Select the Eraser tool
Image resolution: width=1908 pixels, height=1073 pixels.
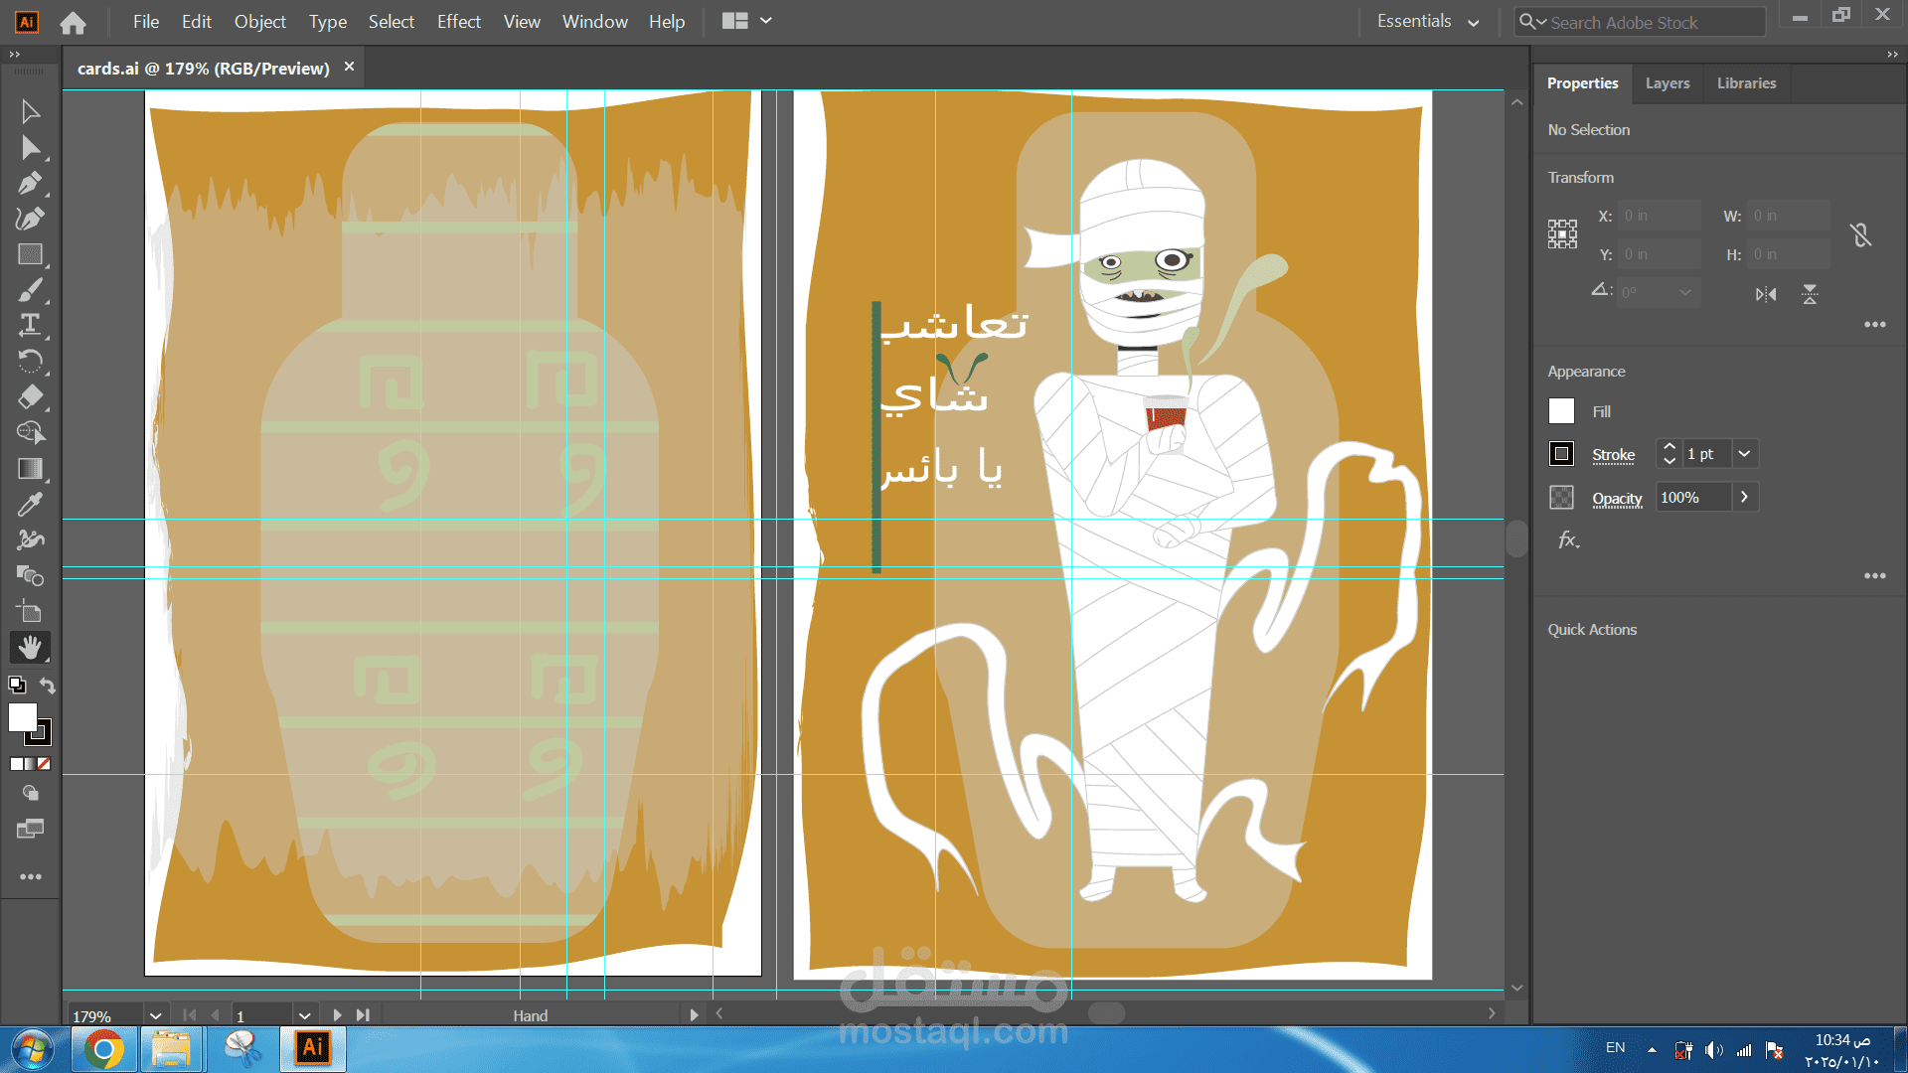[30, 397]
